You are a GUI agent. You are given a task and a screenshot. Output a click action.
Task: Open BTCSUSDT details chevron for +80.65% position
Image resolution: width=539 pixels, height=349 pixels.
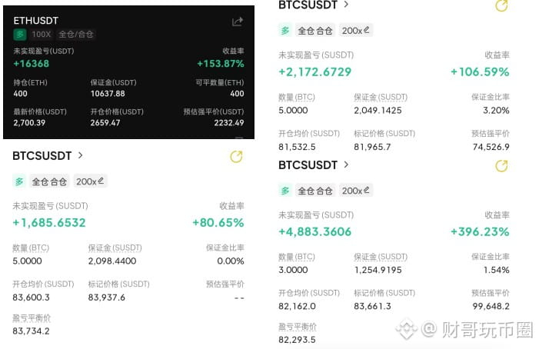click(81, 155)
